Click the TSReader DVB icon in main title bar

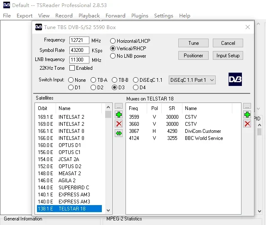tap(7, 5)
